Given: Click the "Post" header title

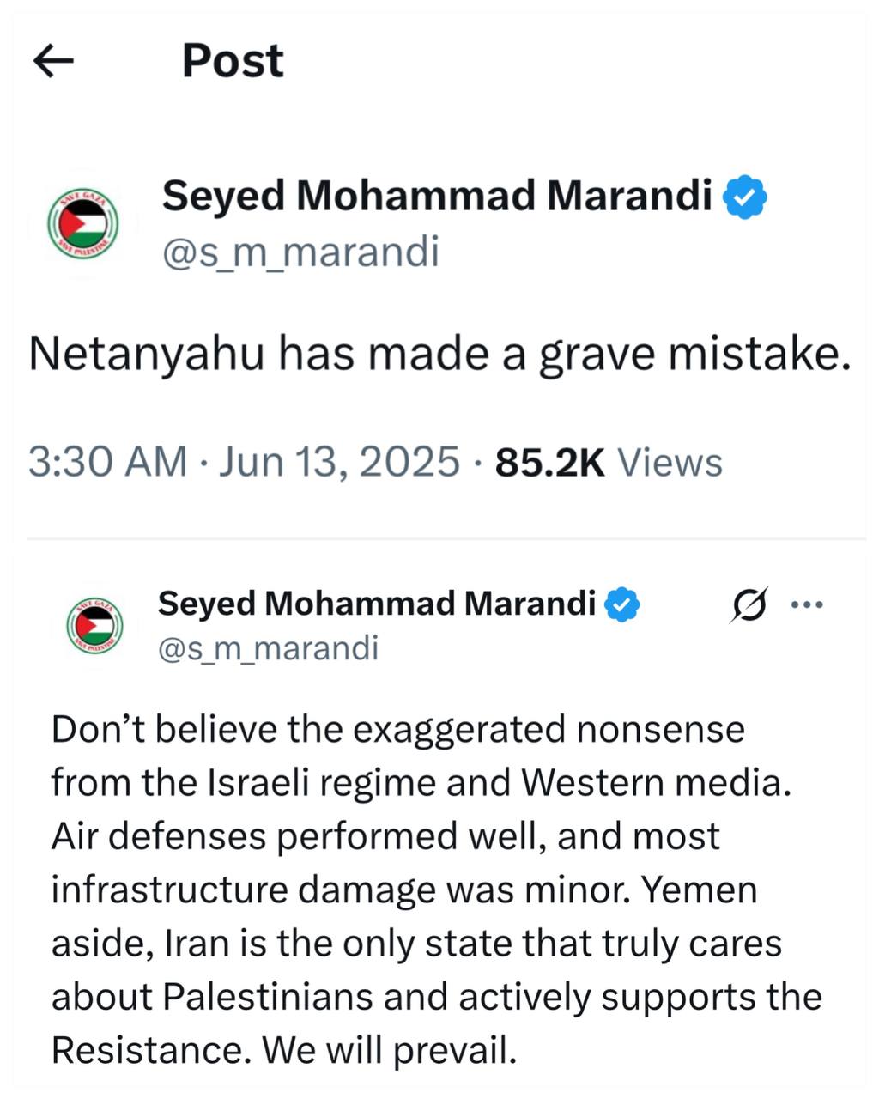Looking at the screenshot, I should (x=233, y=61).
